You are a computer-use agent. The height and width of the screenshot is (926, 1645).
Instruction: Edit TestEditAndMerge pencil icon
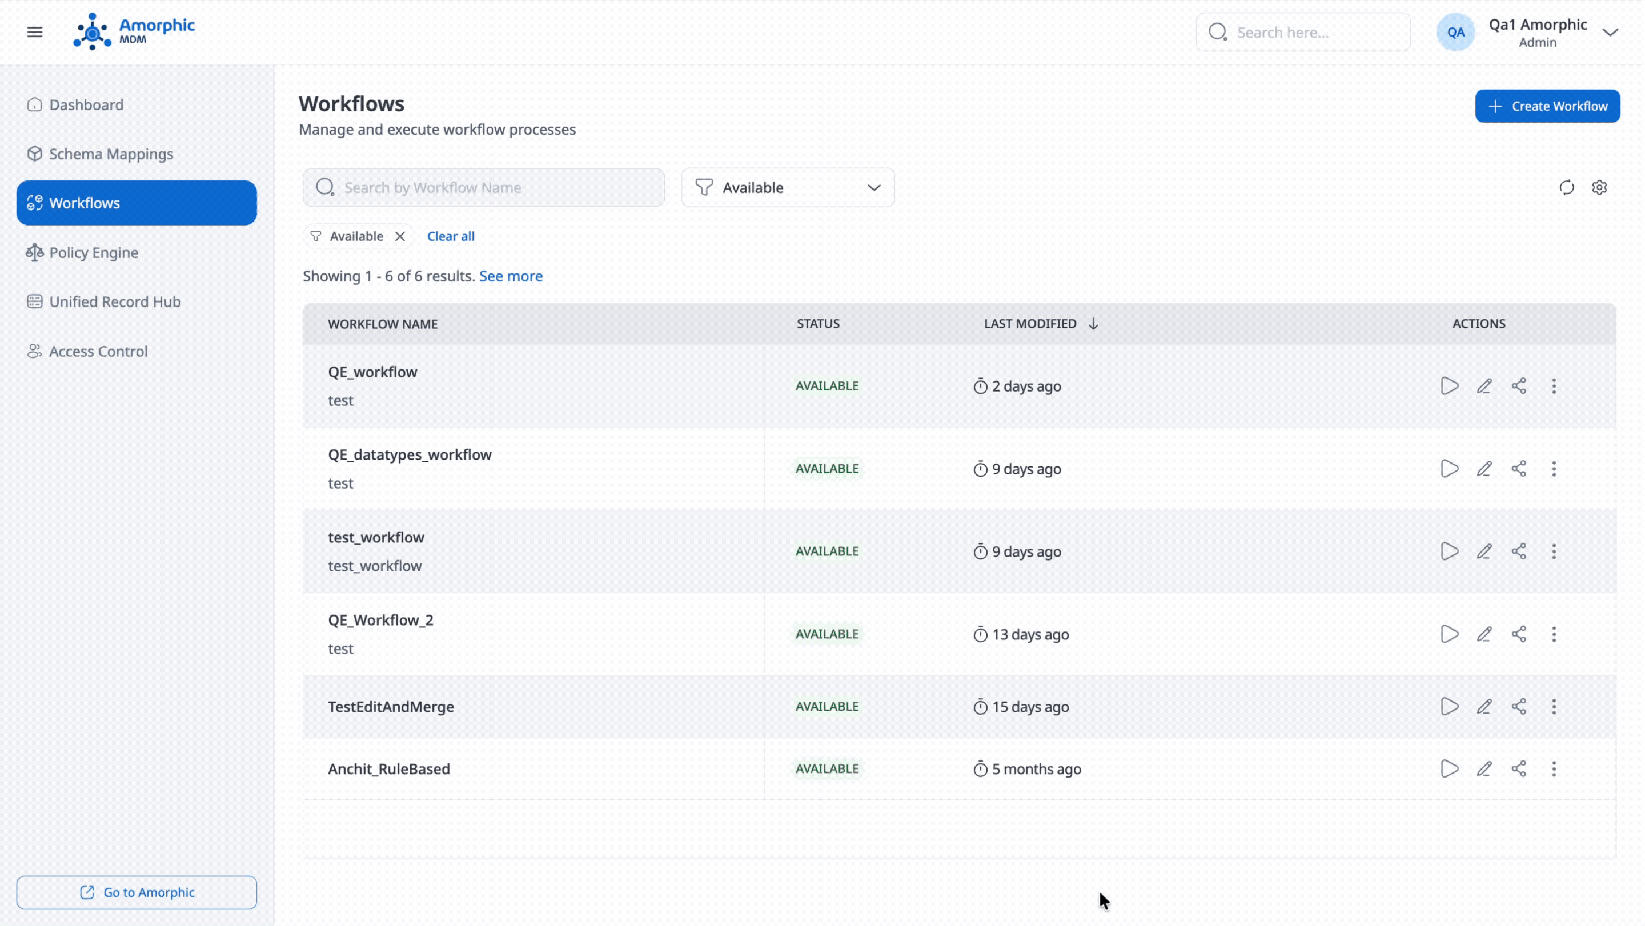[1484, 707]
